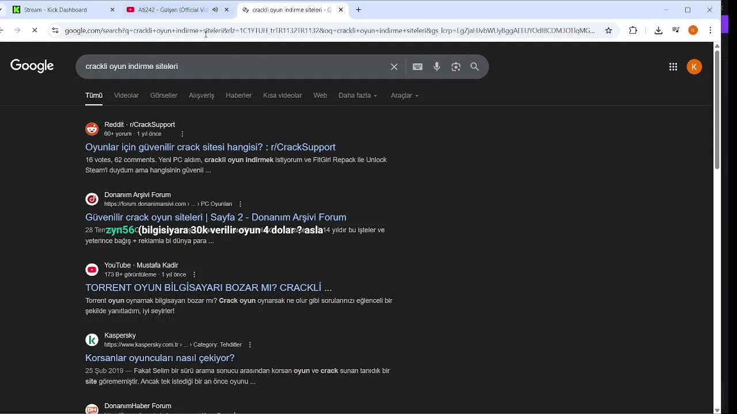Click the forum.donanimarsivi.com URL breadcrumb
The width and height of the screenshot is (737, 414).
[x=168, y=204]
